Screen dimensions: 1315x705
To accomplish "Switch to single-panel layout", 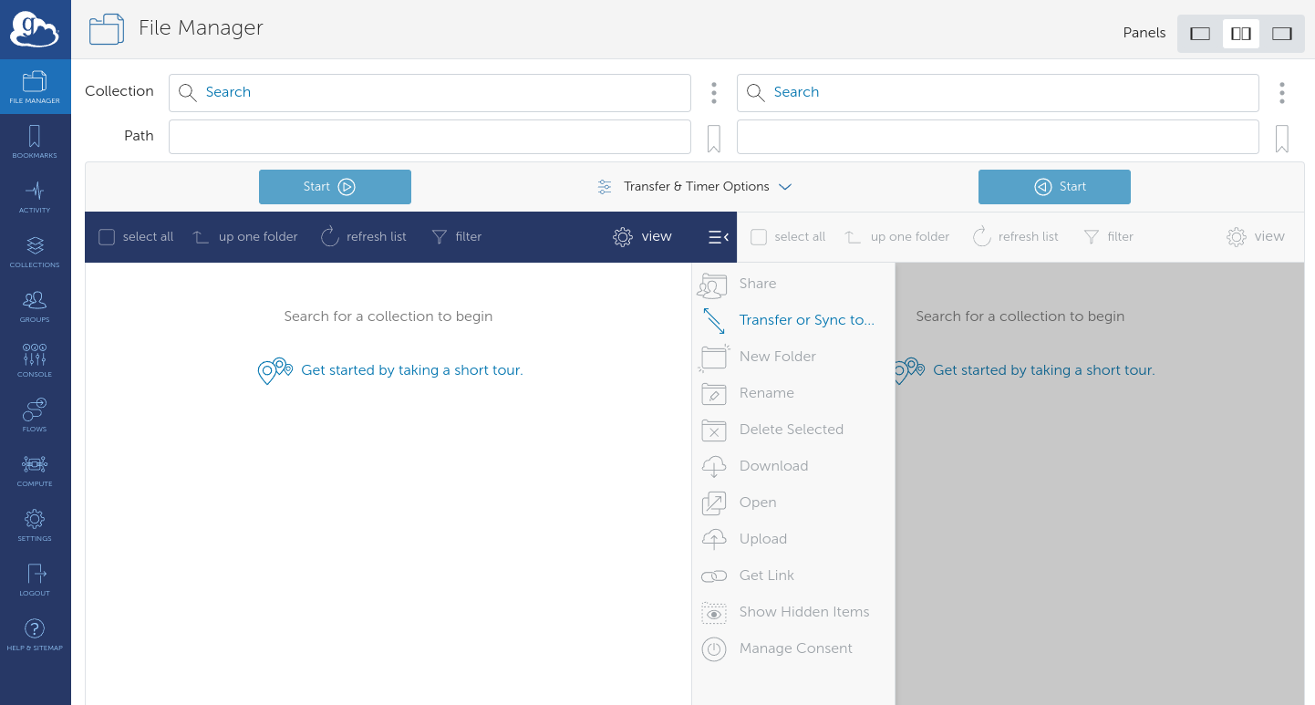I will (1200, 34).
